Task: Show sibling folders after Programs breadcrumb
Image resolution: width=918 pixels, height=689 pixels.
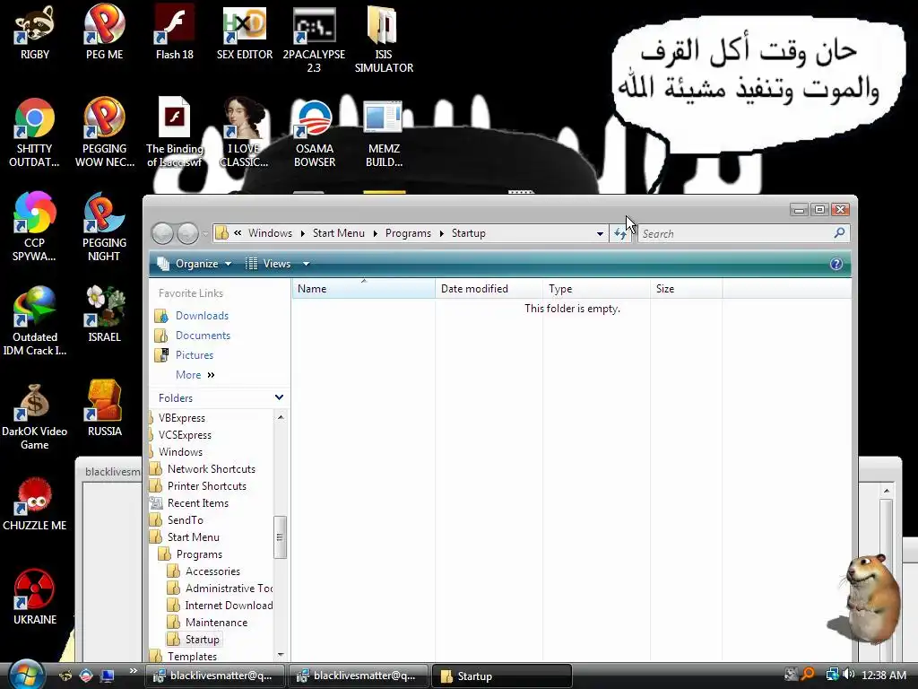Action: click(441, 233)
